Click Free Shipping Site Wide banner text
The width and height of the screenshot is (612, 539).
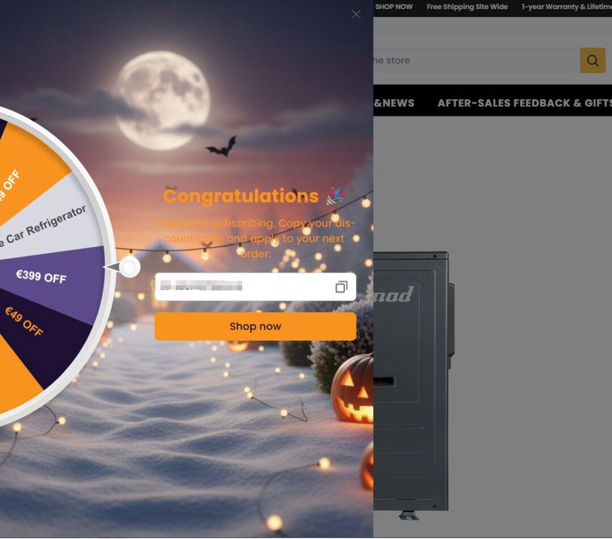[467, 7]
